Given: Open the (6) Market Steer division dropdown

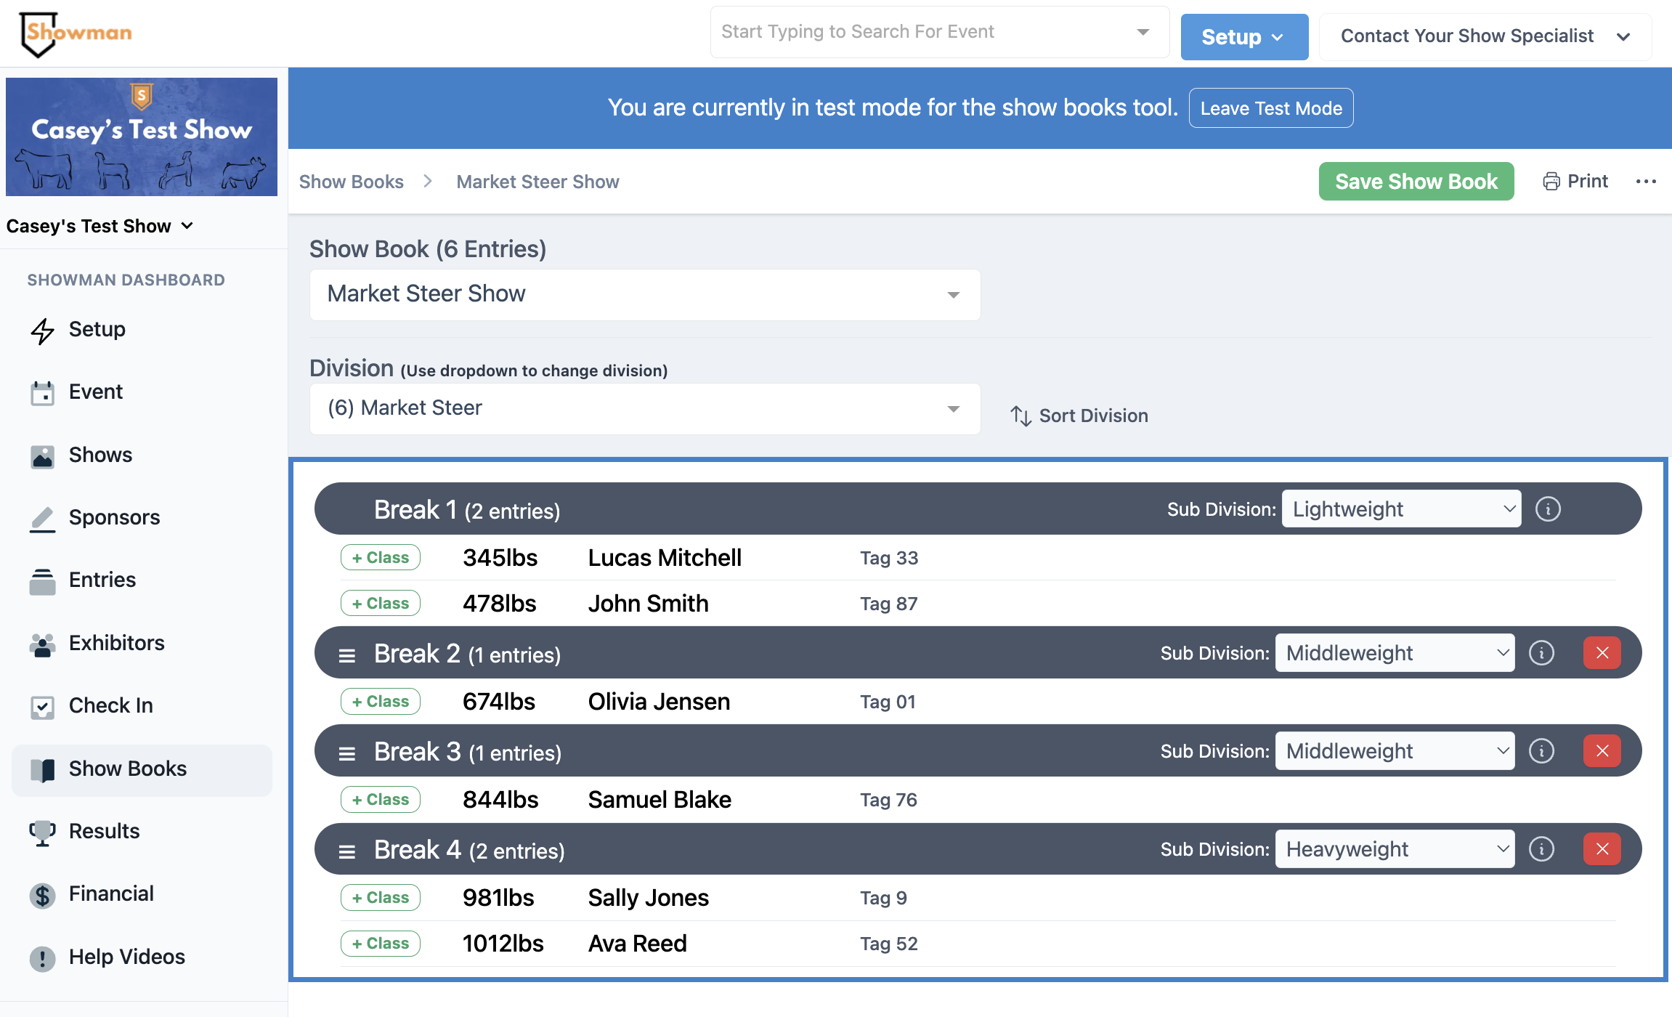Looking at the screenshot, I should pyautogui.click(x=644, y=408).
